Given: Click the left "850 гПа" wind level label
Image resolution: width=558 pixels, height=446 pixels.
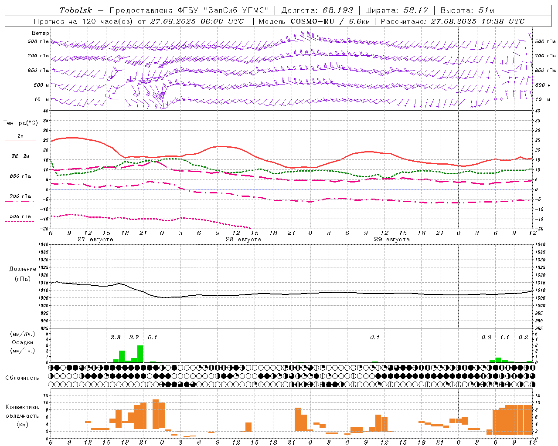Looking at the screenshot, I should coord(38,70).
